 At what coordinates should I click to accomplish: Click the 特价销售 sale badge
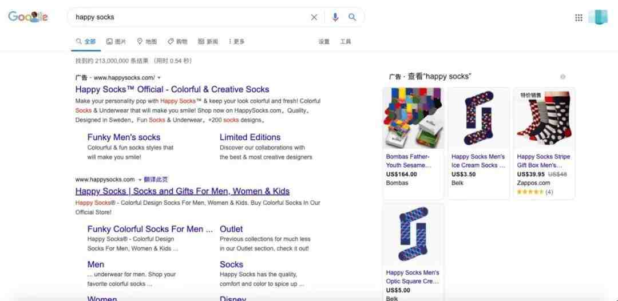tap(531, 95)
